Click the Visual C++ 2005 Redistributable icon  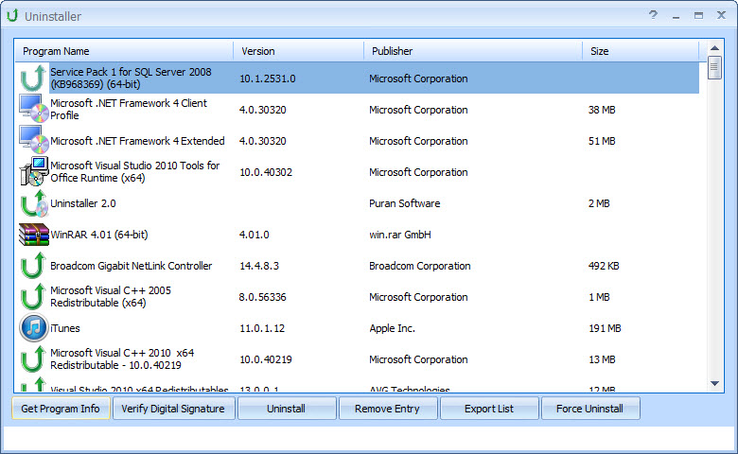tap(33, 296)
